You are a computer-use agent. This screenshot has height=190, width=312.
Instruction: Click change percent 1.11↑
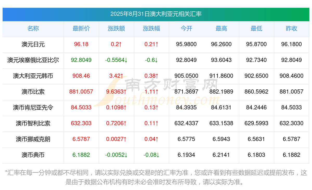(x=151, y=92)
